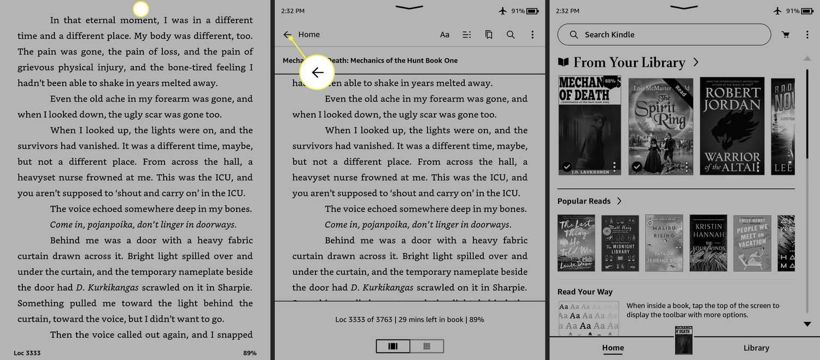Viewport: 820px width, 360px height.
Task: Tap the battery 91% indicator on the home screen
Action: [x=799, y=11]
